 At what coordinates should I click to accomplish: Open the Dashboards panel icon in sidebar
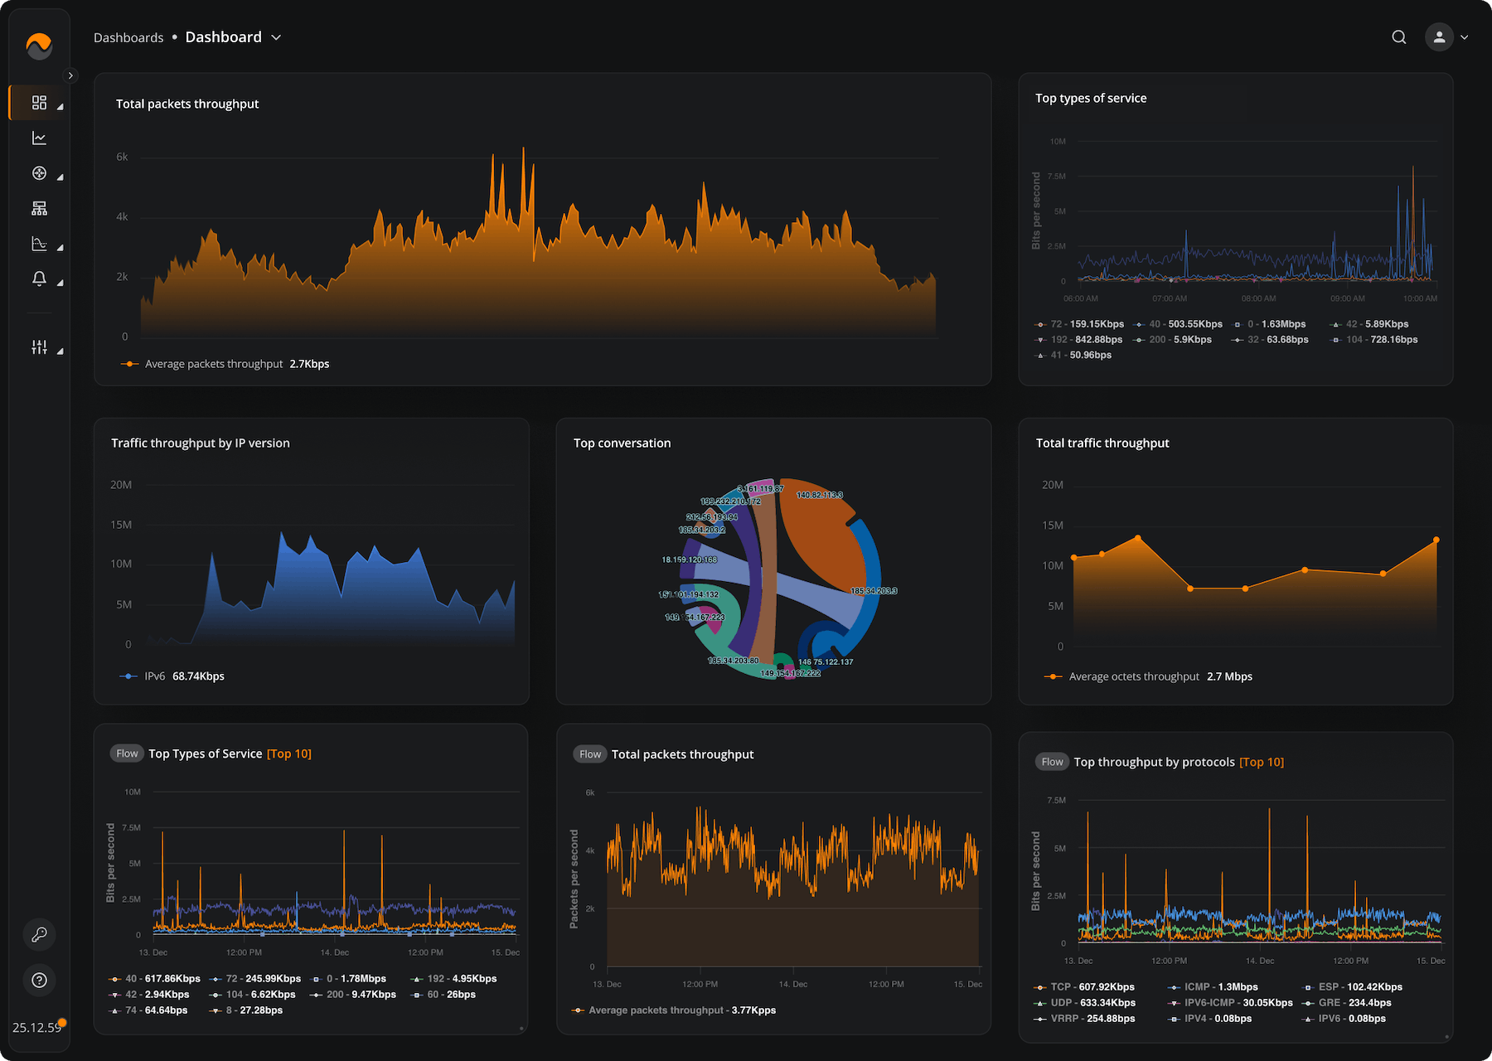coord(39,103)
